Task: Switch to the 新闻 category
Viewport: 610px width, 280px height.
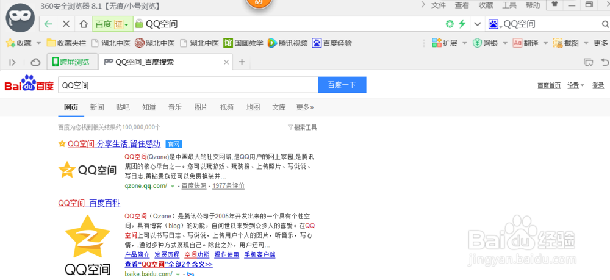Action: (97, 107)
